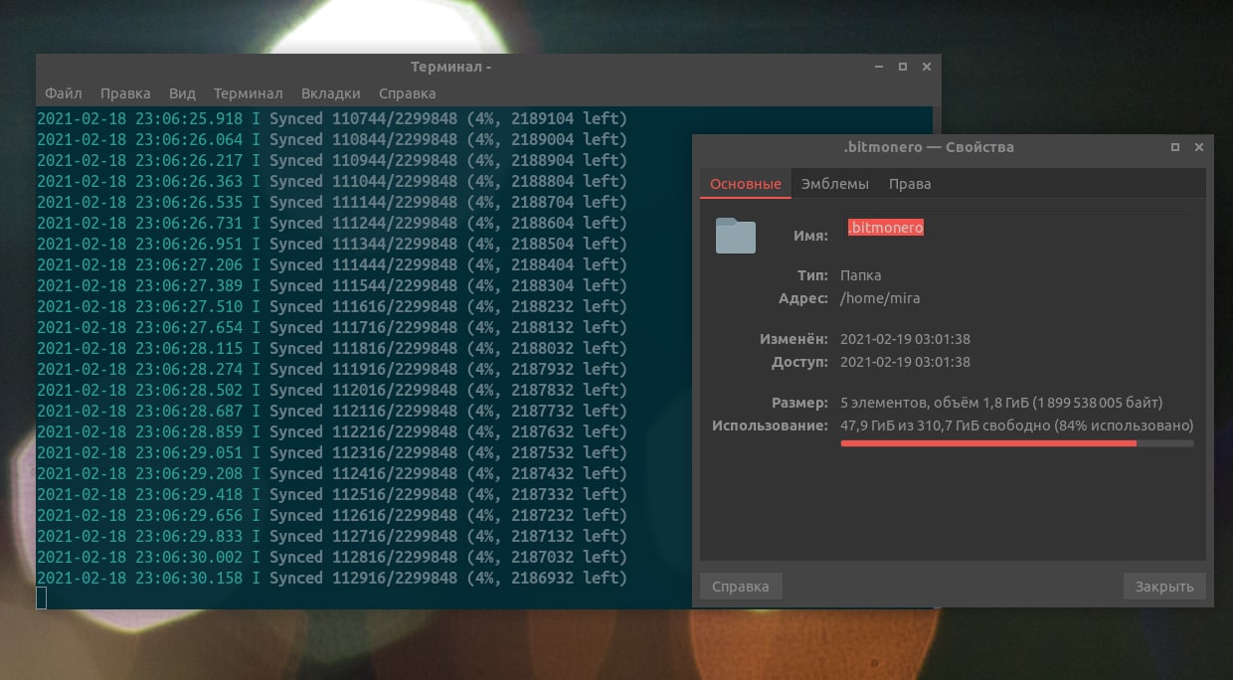Click the Закрыть button
Viewport: 1233px width, 680px height.
tap(1164, 587)
